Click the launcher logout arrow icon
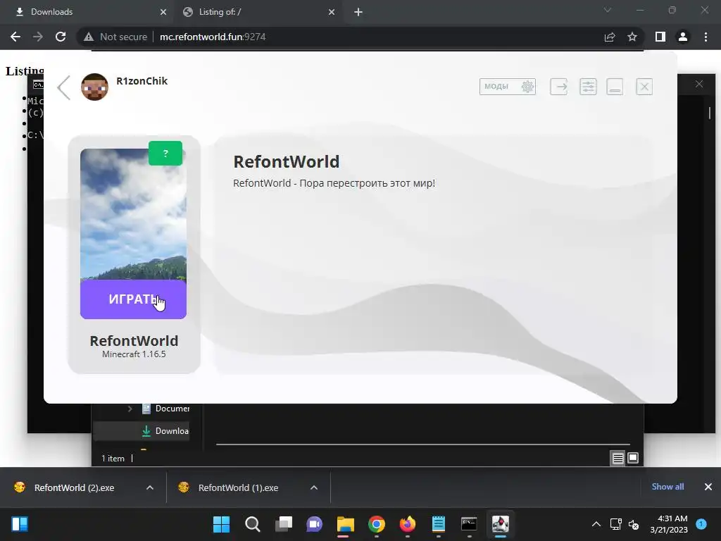 point(558,87)
